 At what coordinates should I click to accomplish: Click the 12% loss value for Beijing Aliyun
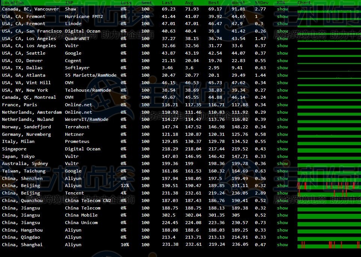(x=125, y=186)
